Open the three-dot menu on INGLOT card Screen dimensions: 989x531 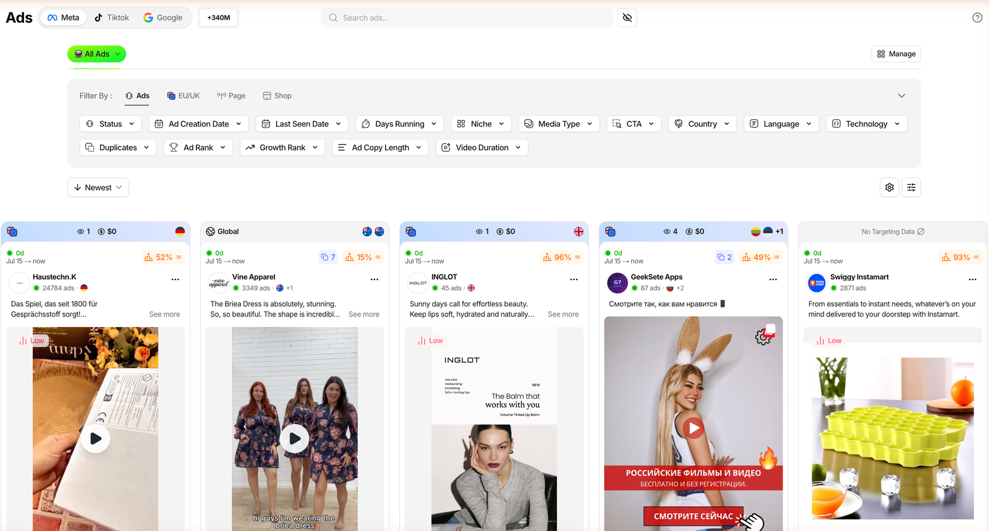574,279
